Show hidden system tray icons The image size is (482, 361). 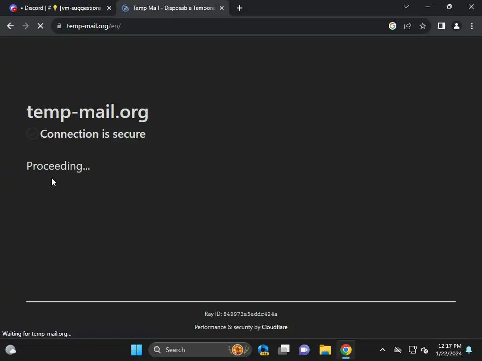pyautogui.click(x=383, y=350)
